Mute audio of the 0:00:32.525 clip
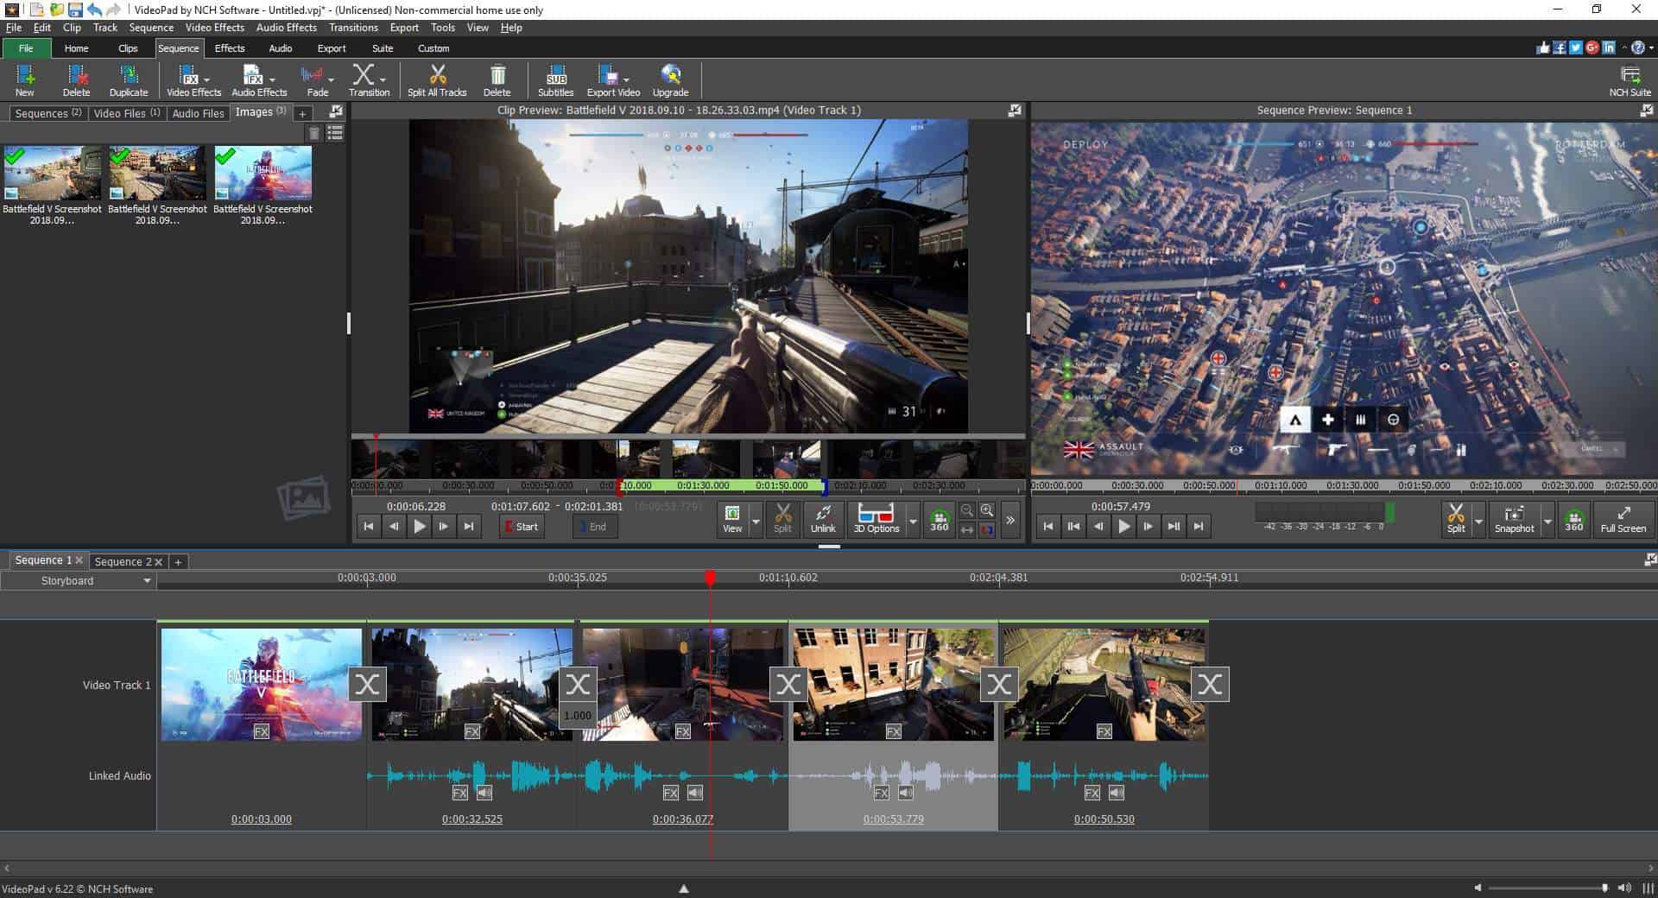Viewport: 1658px width, 898px height. [484, 793]
